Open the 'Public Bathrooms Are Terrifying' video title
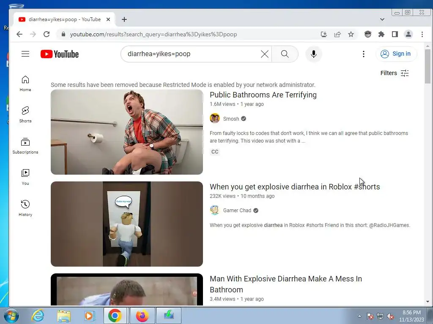The image size is (433, 324). coord(263,95)
